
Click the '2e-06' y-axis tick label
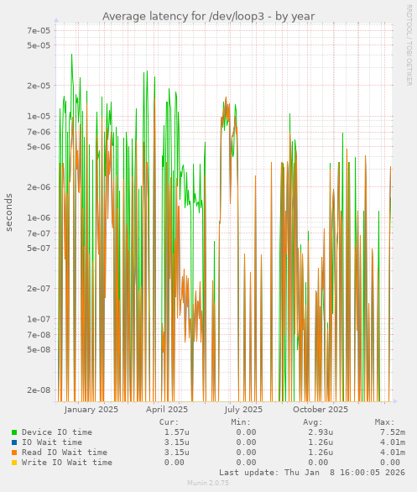[x=39, y=187]
